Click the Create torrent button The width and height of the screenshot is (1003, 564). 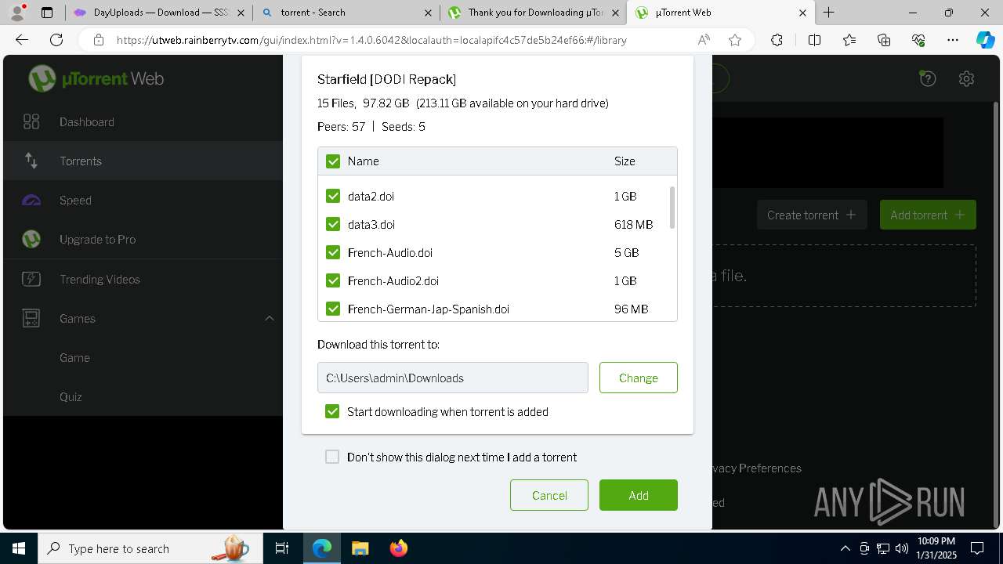812,215
